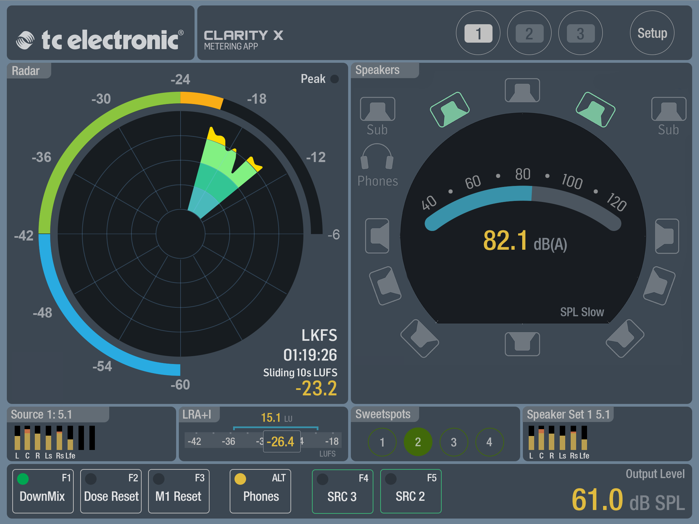Select the left side speaker icon
The width and height of the screenshot is (699, 524).
[377, 236]
